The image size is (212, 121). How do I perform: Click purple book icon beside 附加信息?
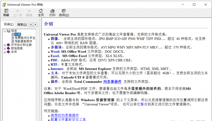8,48
